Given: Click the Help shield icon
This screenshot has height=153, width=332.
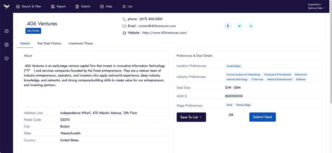Looking at the screenshot, I should (102, 7).
